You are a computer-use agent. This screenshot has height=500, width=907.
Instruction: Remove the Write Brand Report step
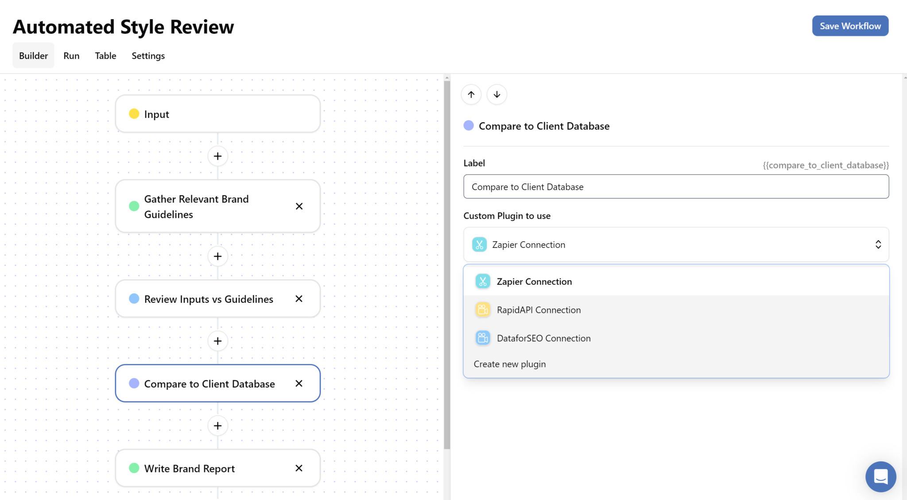click(299, 468)
